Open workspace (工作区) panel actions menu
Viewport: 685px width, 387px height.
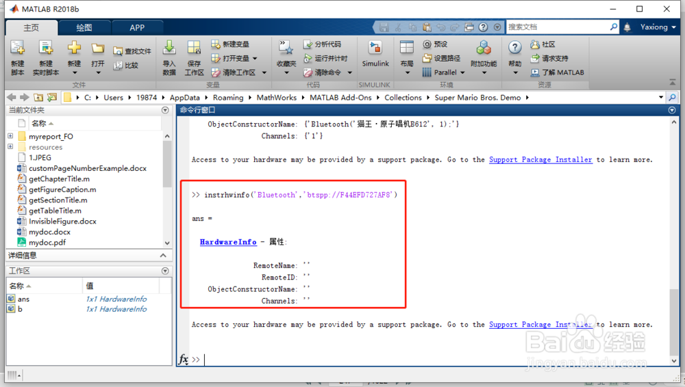click(x=165, y=271)
